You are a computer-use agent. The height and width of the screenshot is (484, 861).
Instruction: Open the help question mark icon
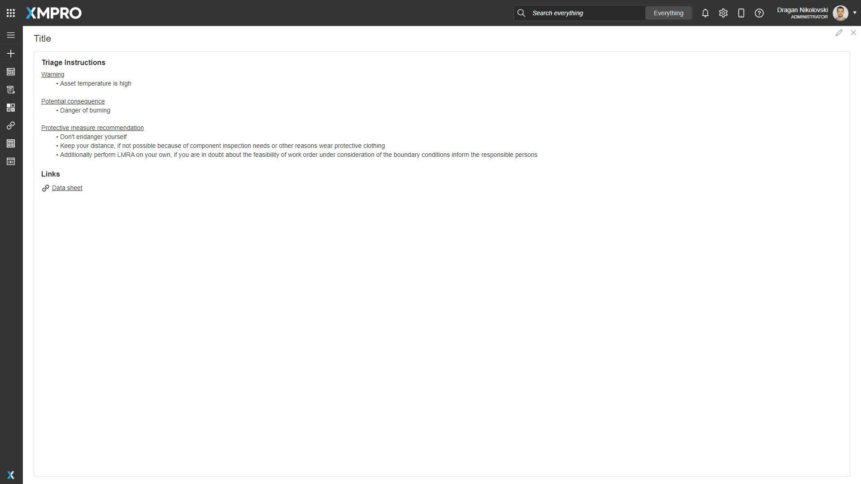[x=759, y=13]
